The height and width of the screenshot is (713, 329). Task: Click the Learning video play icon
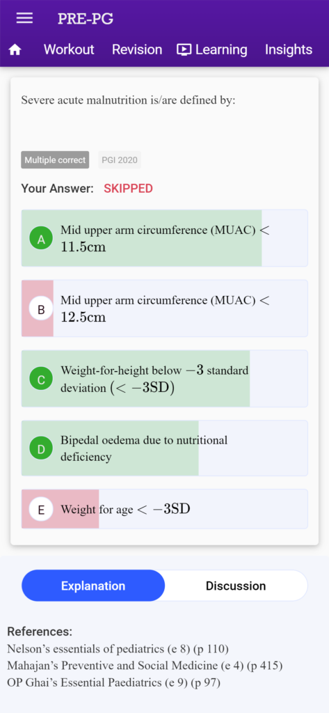tap(184, 49)
